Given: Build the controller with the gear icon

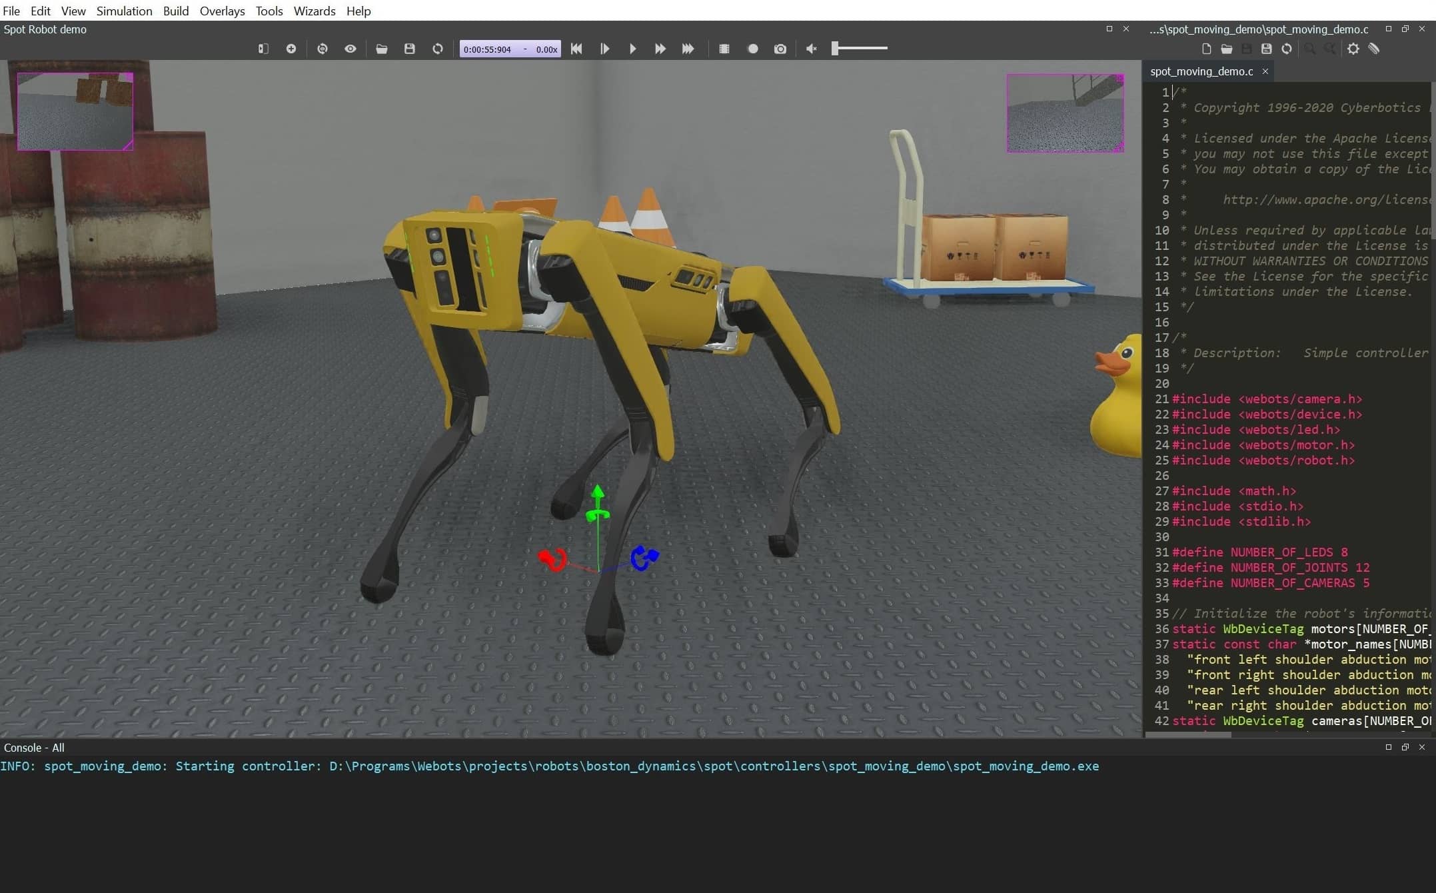Looking at the screenshot, I should (x=1353, y=49).
